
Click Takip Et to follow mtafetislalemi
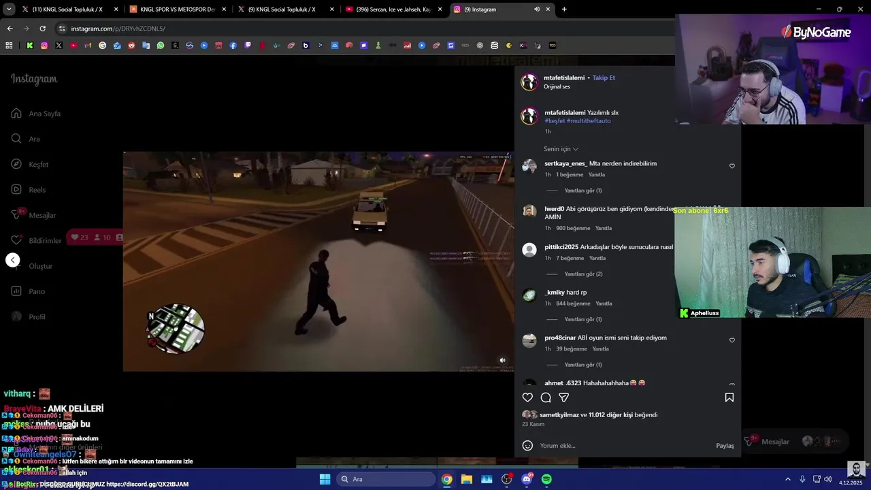pos(604,78)
